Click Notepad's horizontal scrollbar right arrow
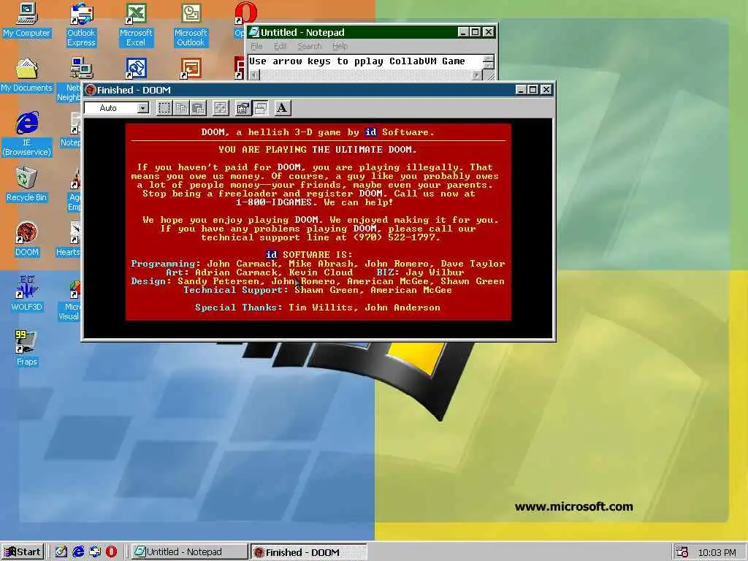748x561 pixels. pos(476,75)
